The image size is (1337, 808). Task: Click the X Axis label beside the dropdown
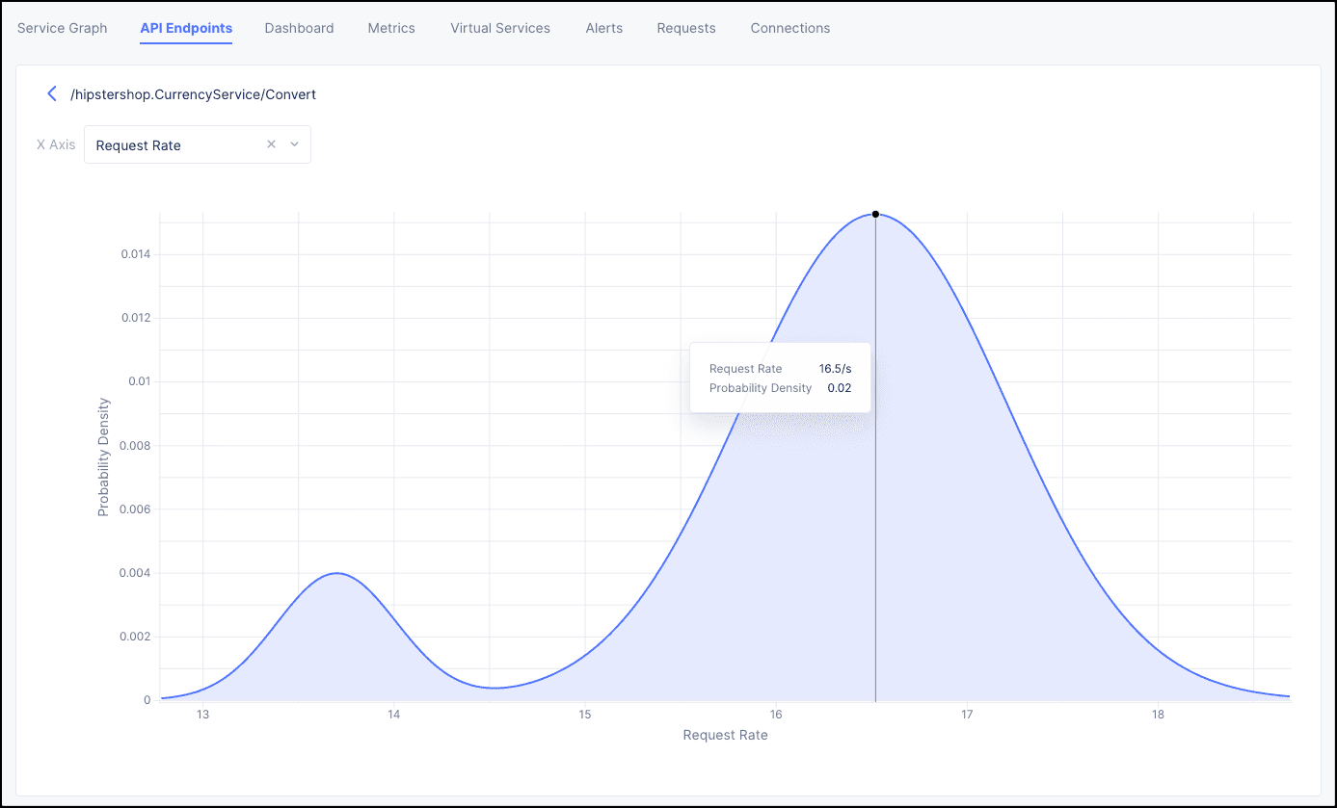[56, 144]
